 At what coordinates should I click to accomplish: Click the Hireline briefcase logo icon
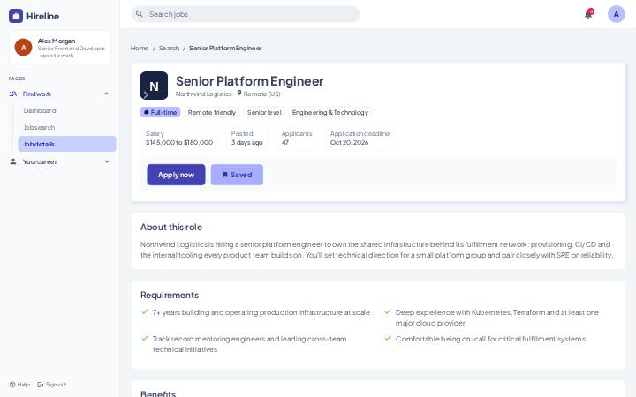click(x=16, y=16)
